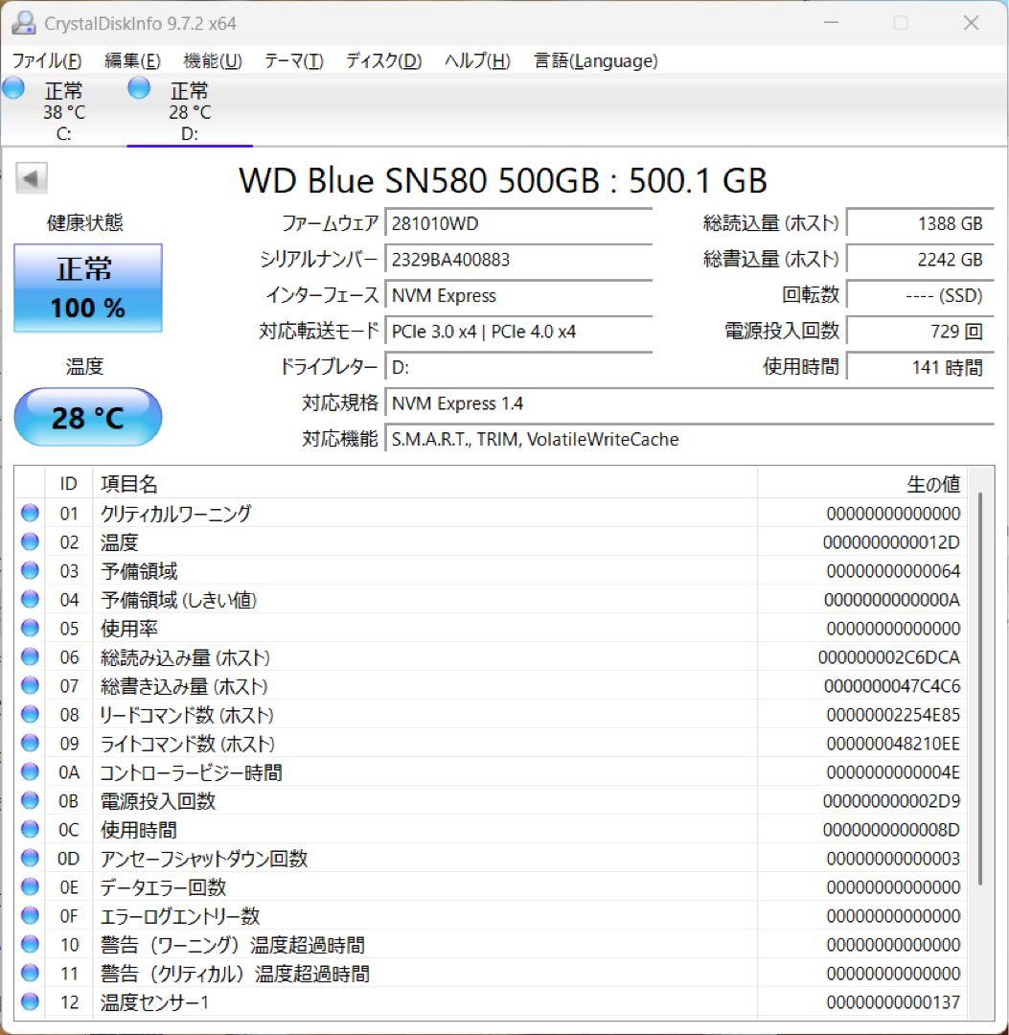Click the blue status dot beside 温度センサー1
The image size is (1009, 1035).
[x=29, y=1002]
